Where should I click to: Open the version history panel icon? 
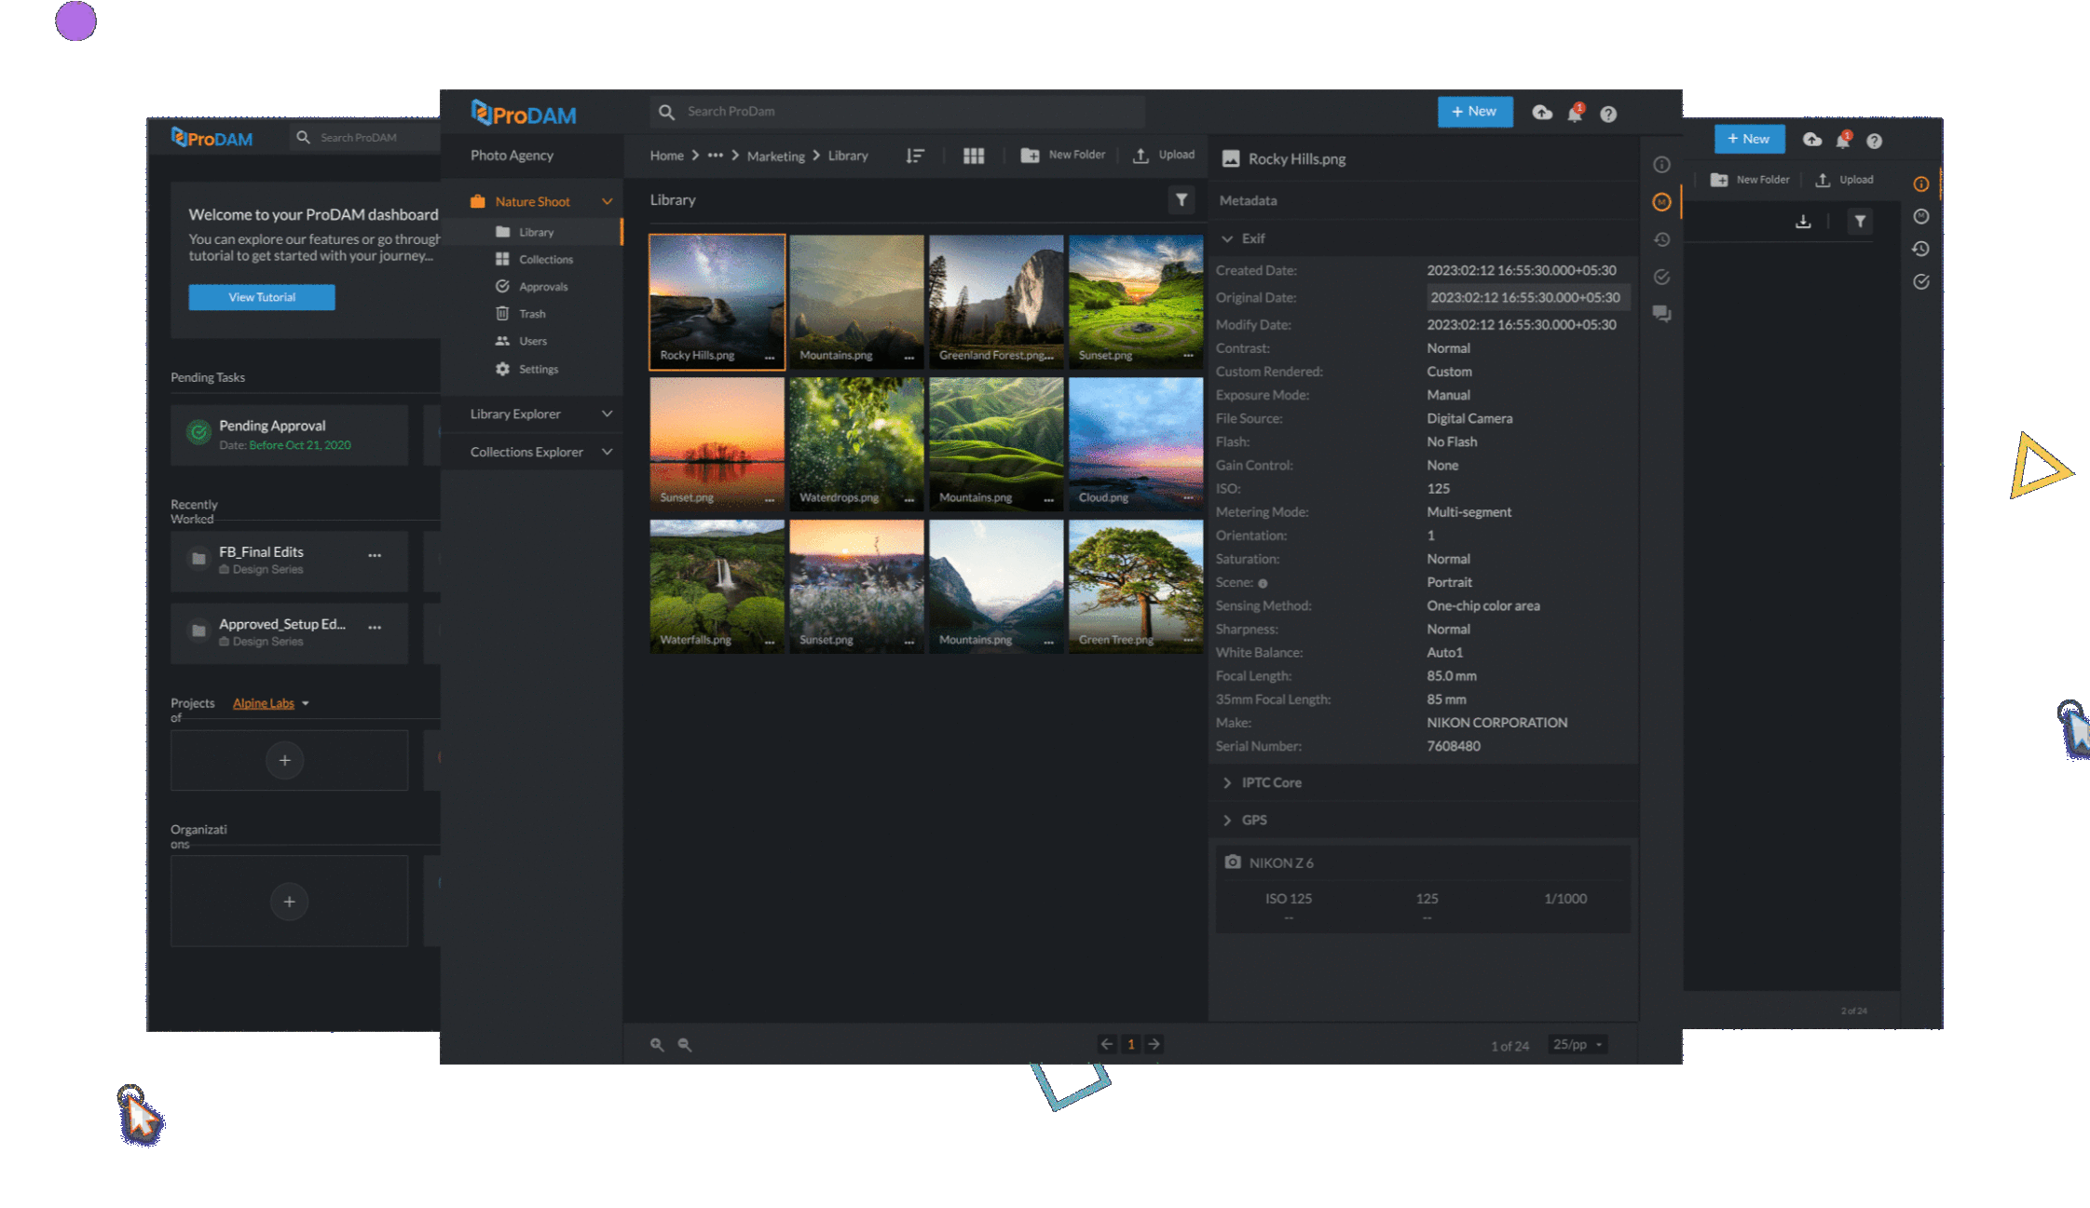1661,239
